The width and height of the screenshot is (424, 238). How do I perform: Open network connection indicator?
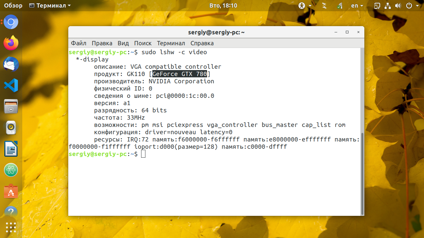(388, 6)
